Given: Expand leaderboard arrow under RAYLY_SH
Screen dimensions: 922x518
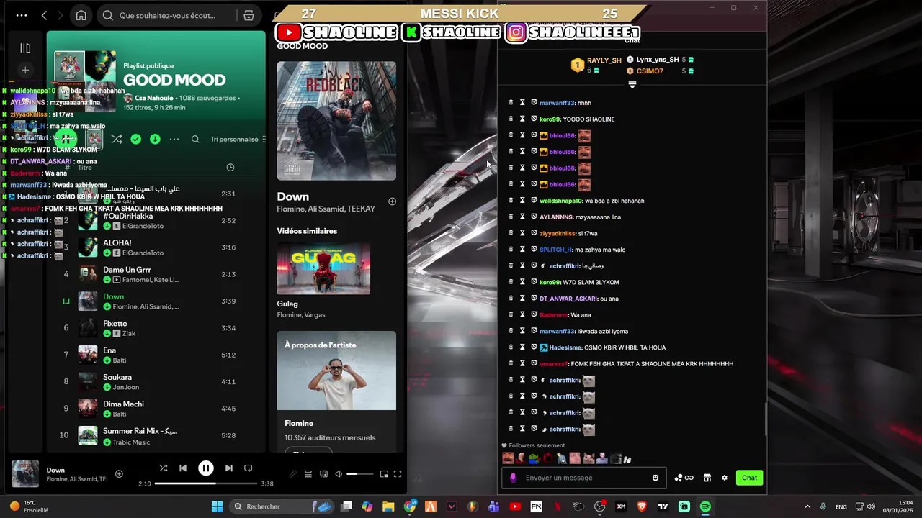Looking at the screenshot, I should [x=632, y=85].
